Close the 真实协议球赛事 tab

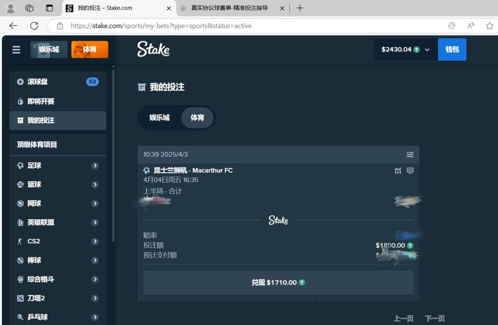[x=282, y=8]
